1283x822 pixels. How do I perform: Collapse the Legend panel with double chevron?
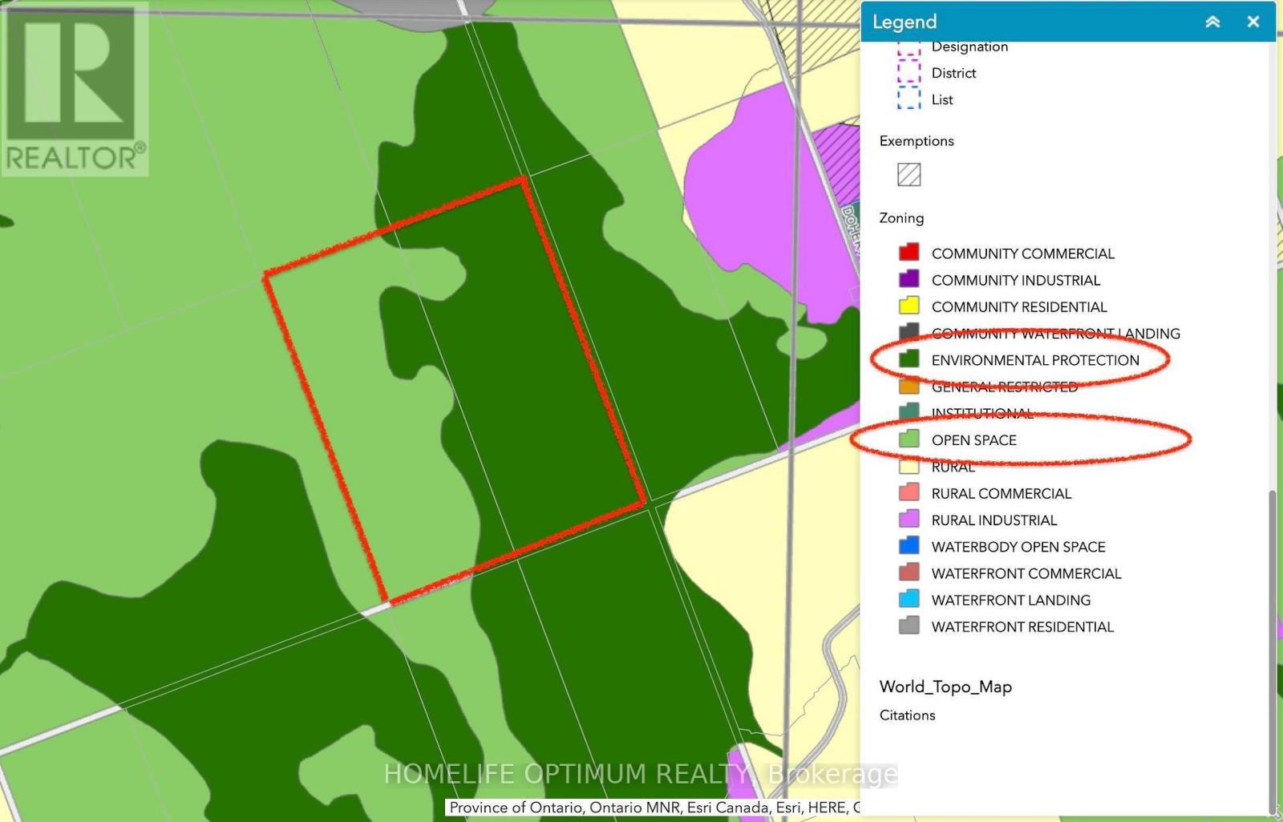click(x=1212, y=22)
